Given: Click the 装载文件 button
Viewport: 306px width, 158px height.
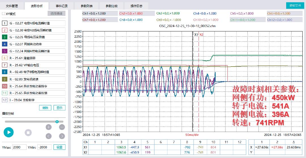Looking at the screenshot, I should (x=295, y=6).
